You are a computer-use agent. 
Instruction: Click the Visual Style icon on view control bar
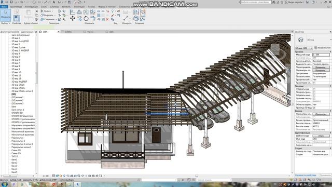[57, 176]
